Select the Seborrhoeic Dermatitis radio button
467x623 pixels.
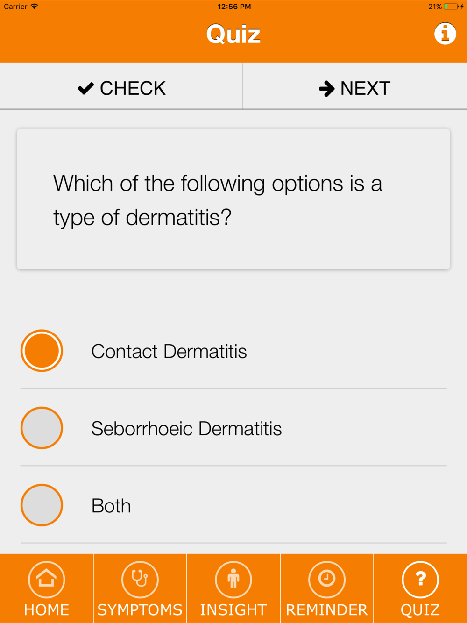point(42,428)
